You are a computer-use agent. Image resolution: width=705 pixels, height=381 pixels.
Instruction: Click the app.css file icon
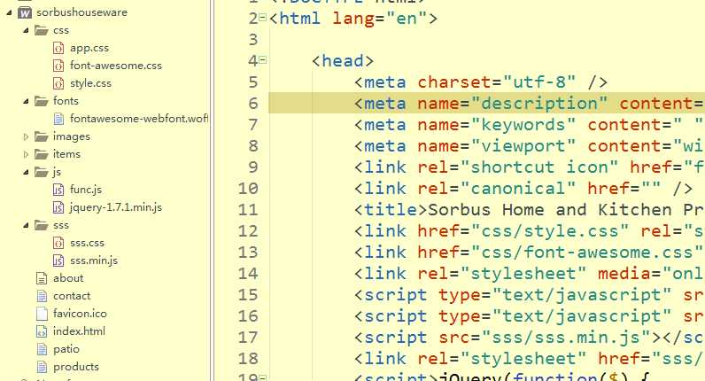point(58,48)
